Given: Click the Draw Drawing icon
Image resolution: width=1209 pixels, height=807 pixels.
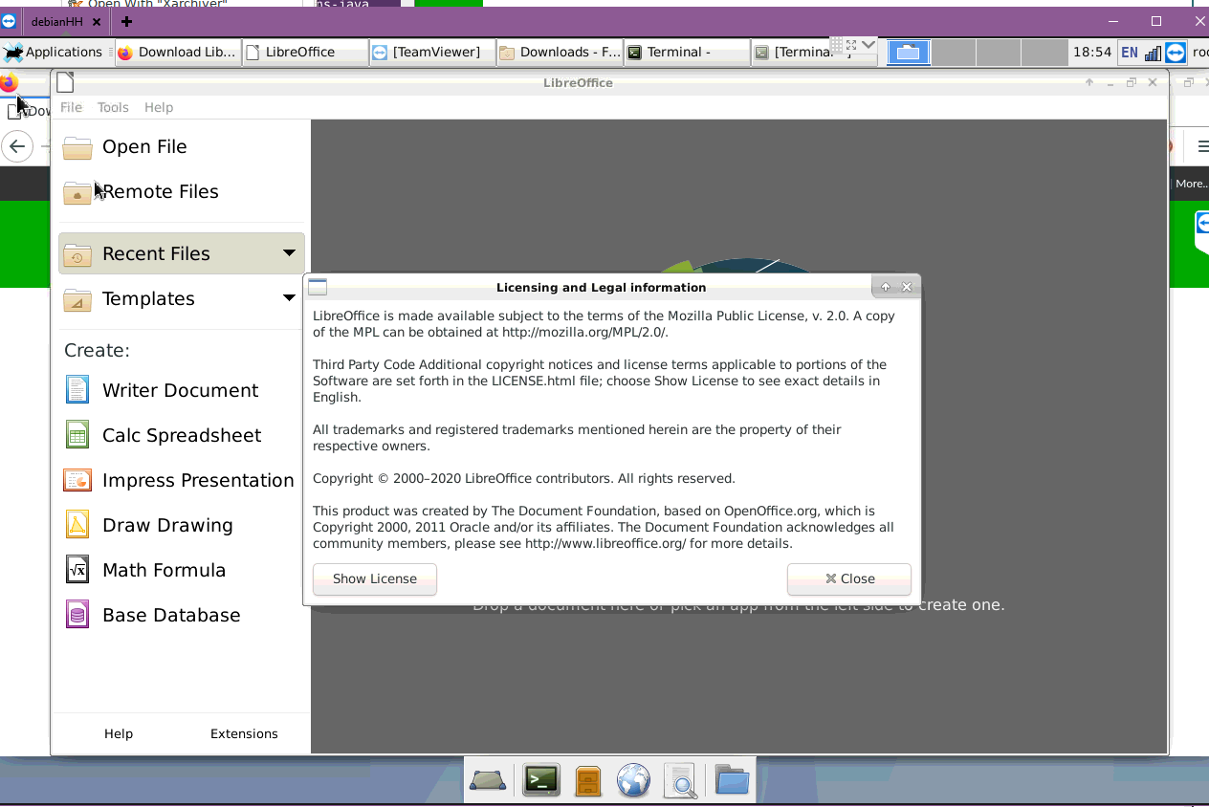Looking at the screenshot, I should coord(77,525).
